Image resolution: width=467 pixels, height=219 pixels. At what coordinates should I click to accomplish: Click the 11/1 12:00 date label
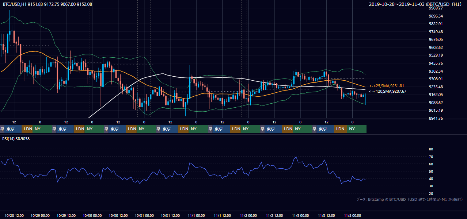[222, 215]
